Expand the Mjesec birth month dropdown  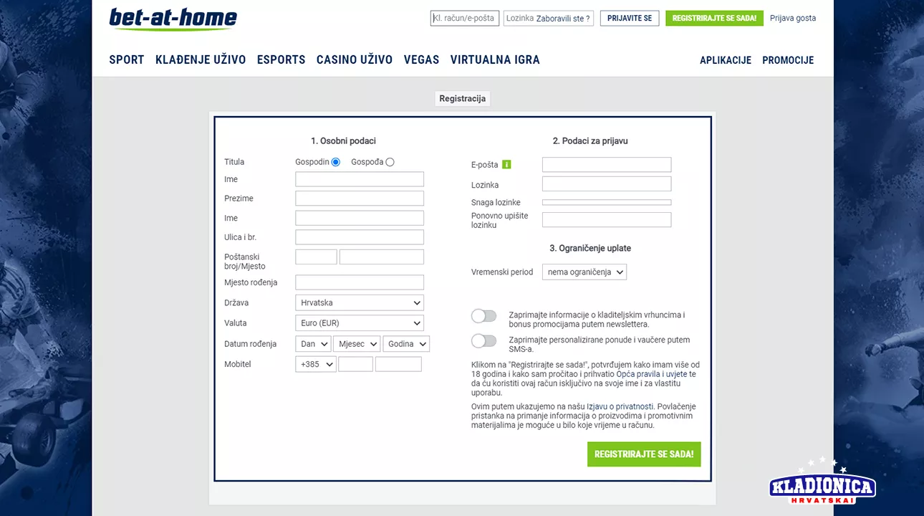tap(356, 343)
